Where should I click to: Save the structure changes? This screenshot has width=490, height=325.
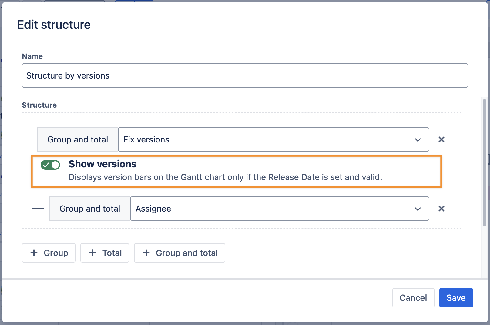click(456, 298)
